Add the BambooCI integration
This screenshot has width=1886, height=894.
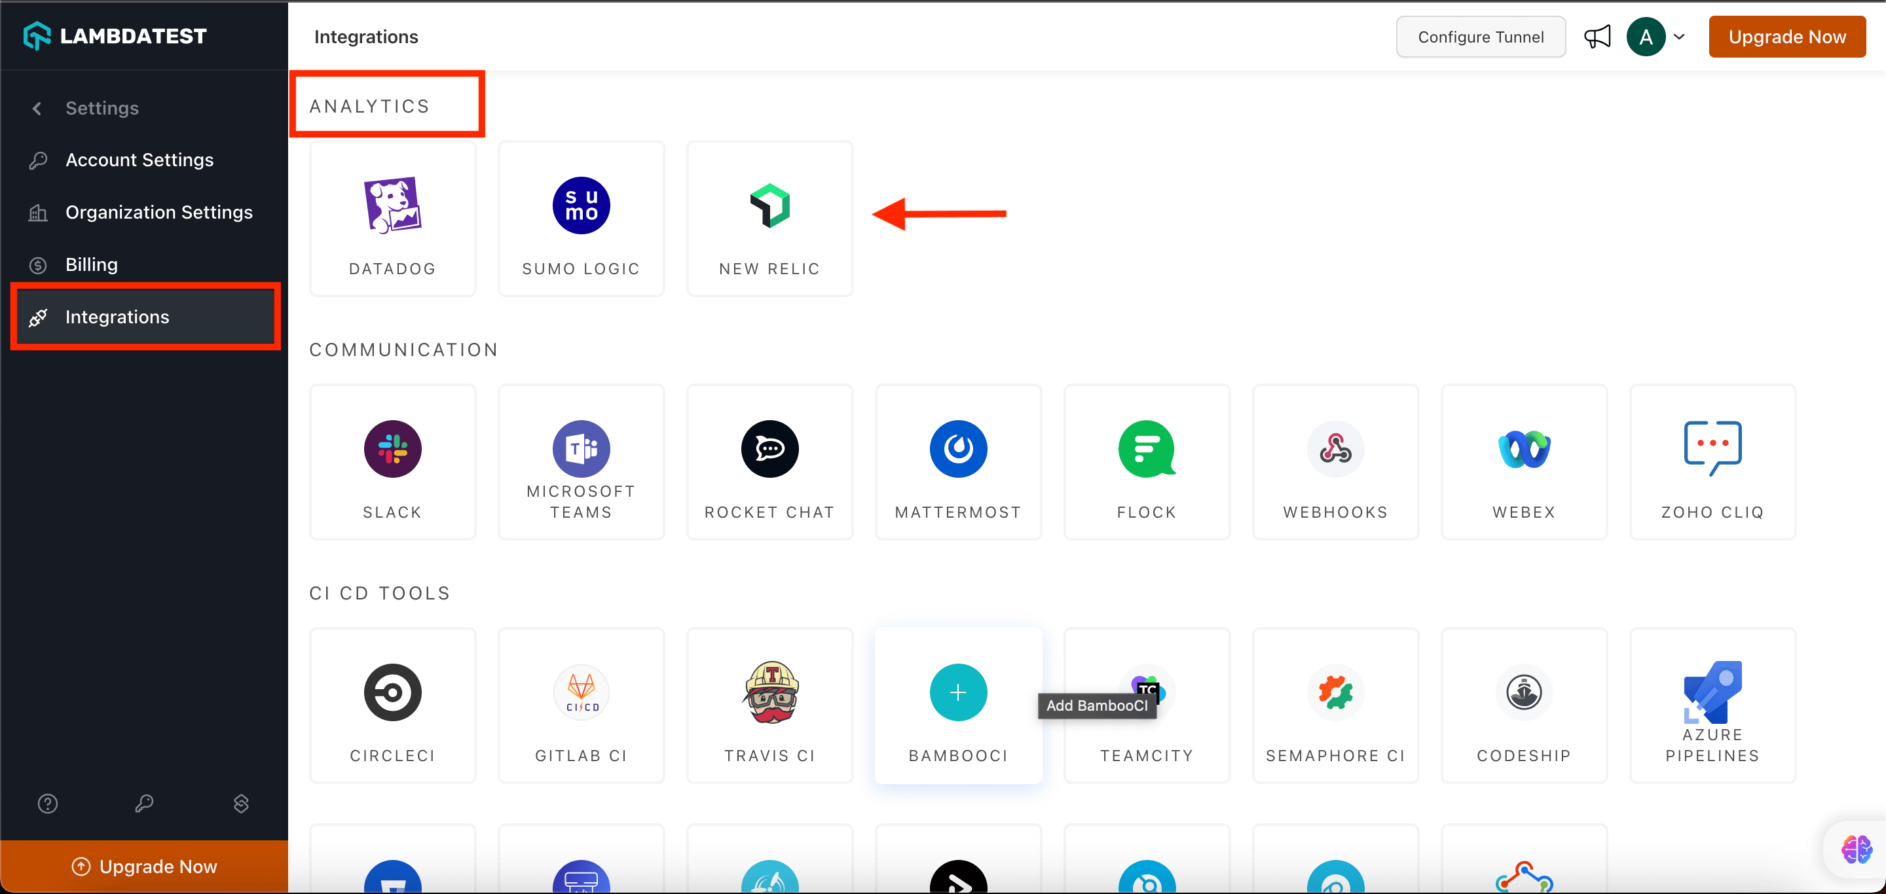[957, 693]
